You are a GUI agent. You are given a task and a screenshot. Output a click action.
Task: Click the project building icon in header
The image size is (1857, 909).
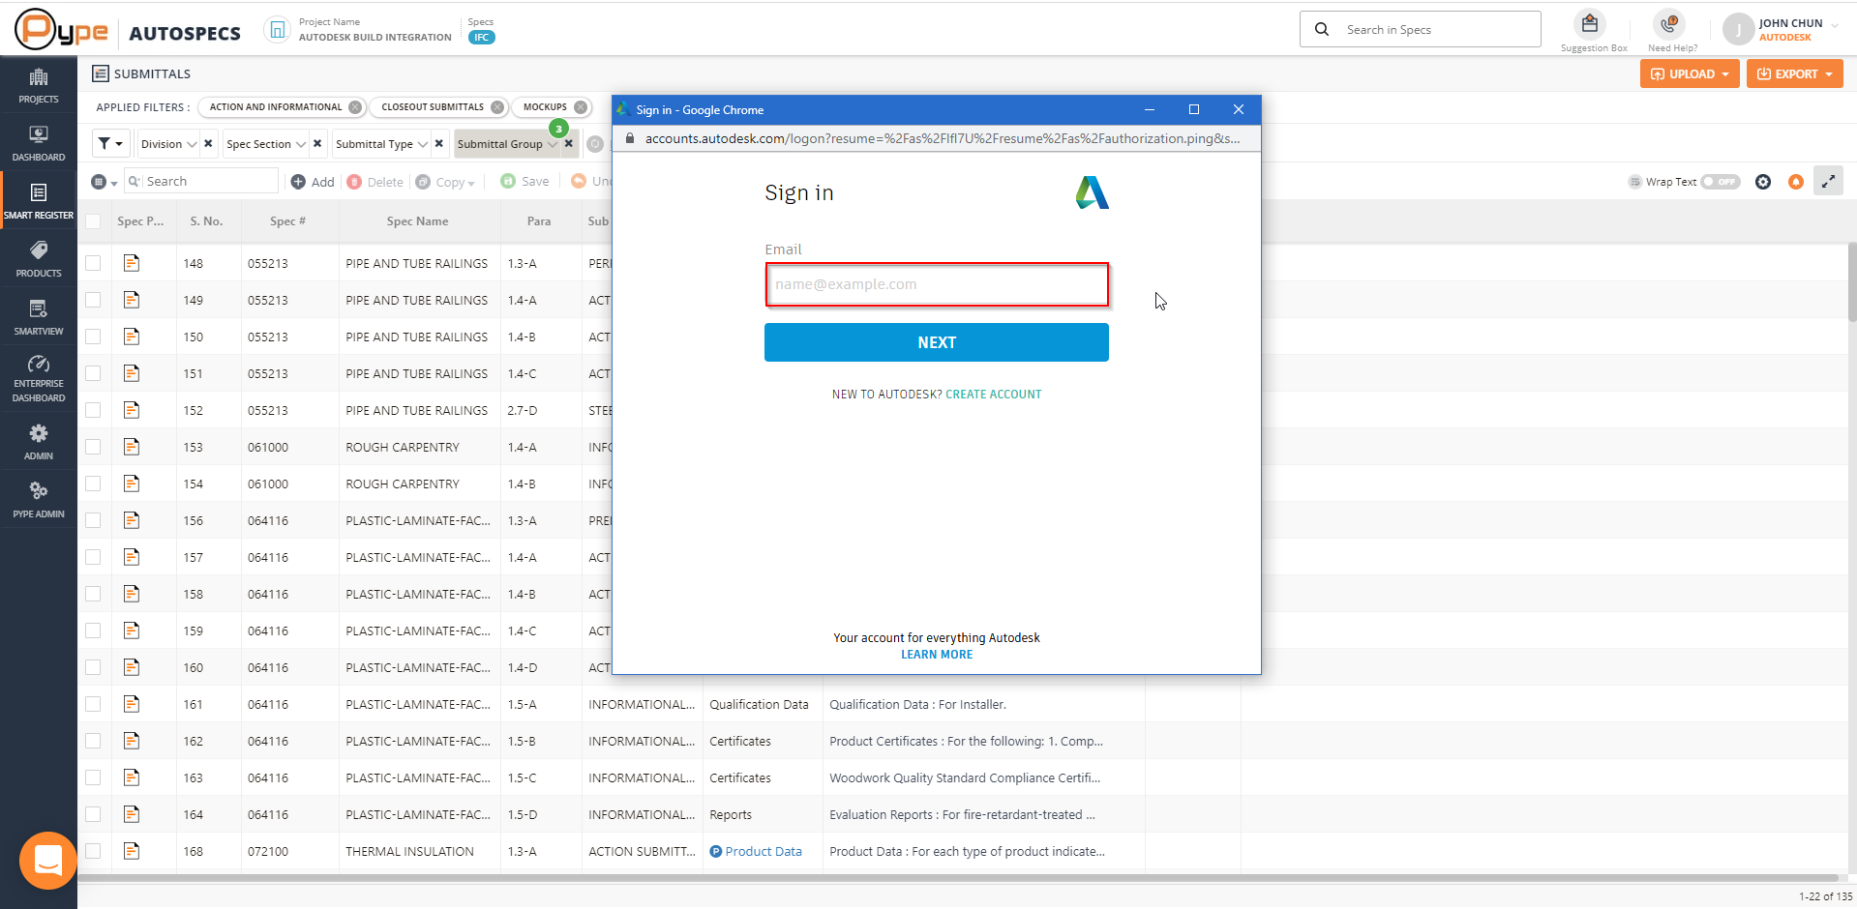coord(278,30)
